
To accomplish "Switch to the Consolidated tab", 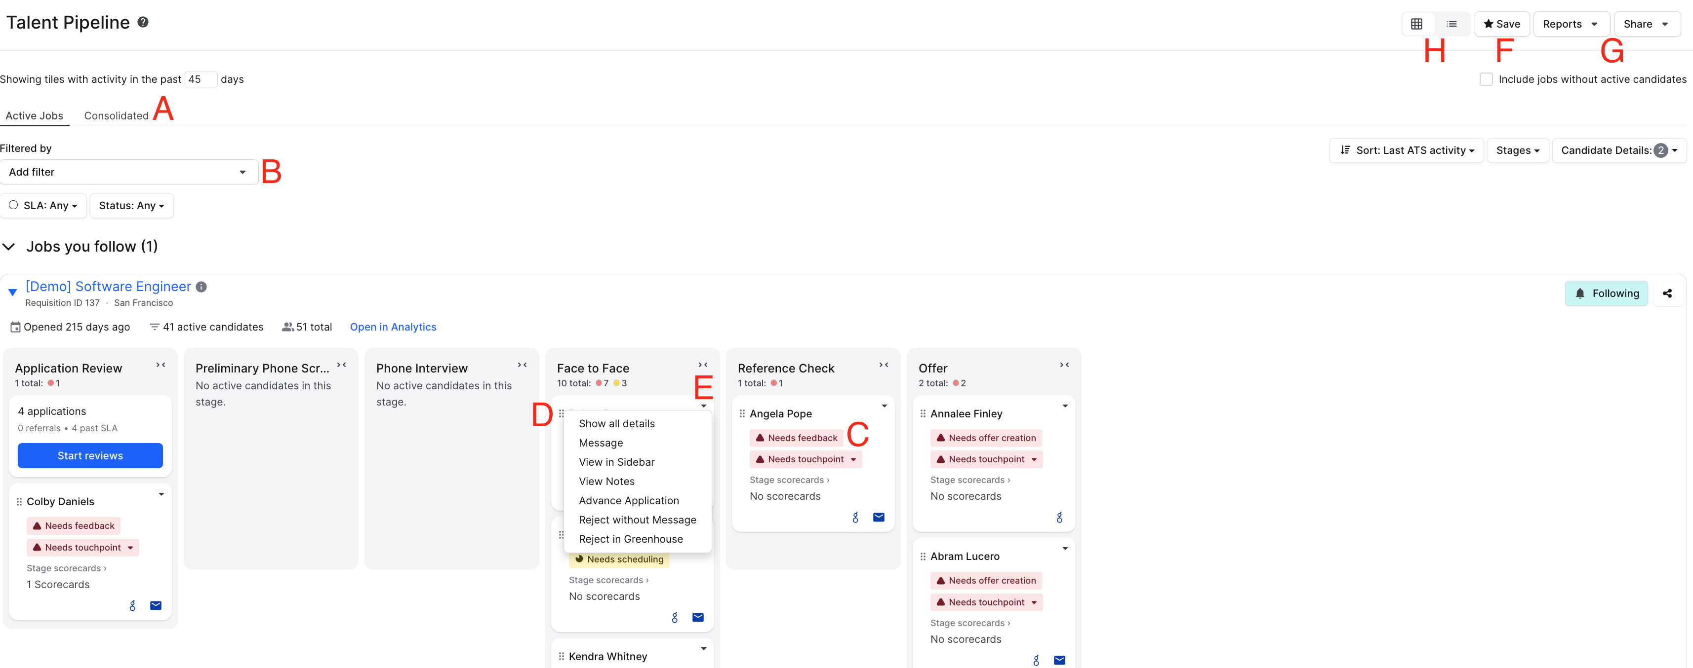I will (117, 115).
